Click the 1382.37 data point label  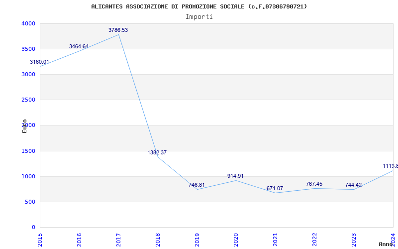pyautogui.click(x=157, y=152)
